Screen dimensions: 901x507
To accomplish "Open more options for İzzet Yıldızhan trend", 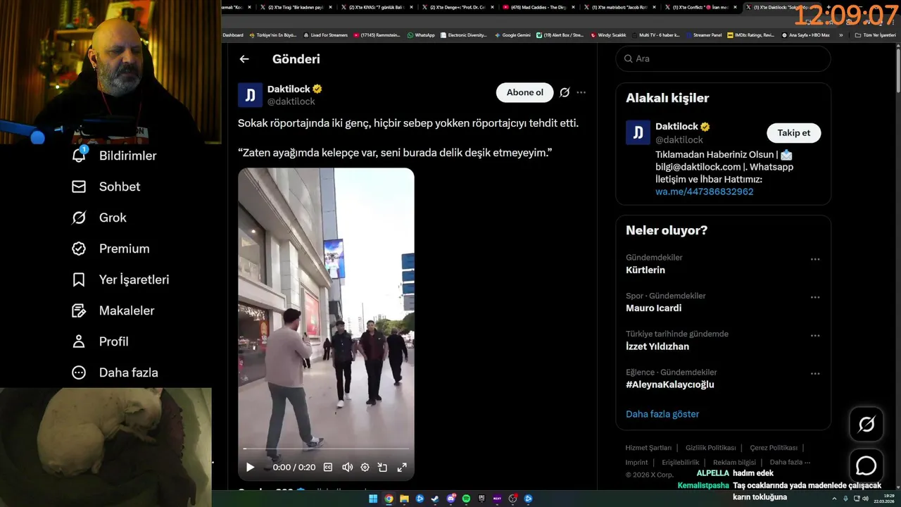I will 815,336.
